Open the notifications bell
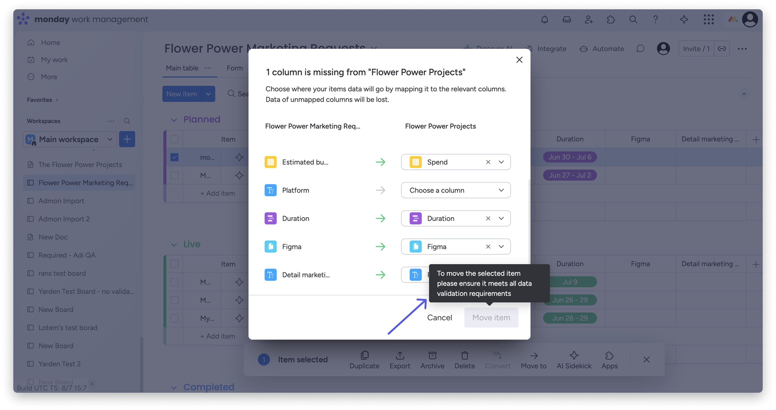The height and width of the screenshot is (410, 776). pos(544,20)
